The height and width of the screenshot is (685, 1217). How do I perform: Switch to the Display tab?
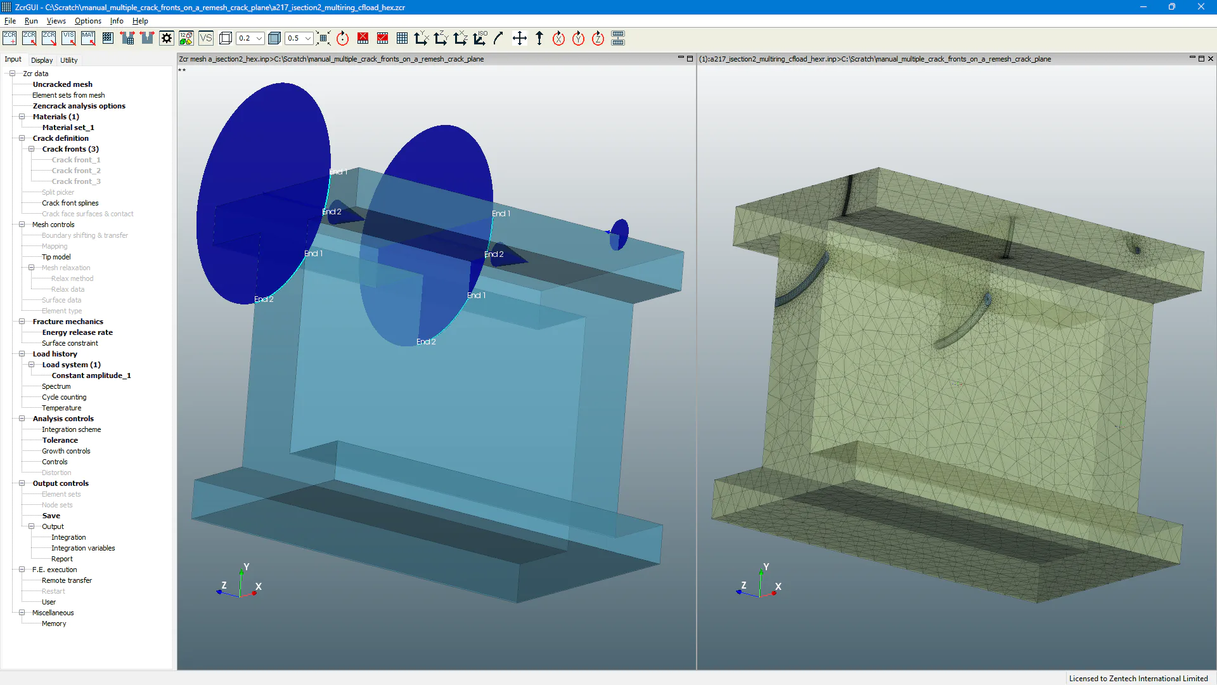click(x=42, y=60)
